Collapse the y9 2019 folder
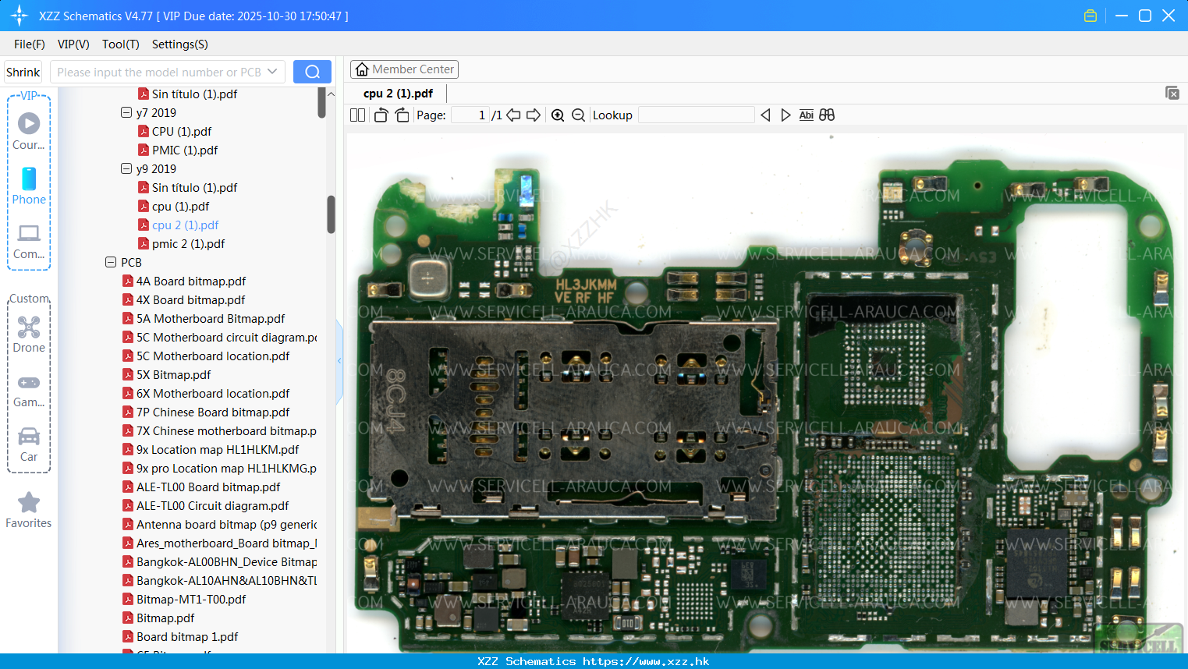The width and height of the screenshot is (1188, 669). pyautogui.click(x=126, y=168)
